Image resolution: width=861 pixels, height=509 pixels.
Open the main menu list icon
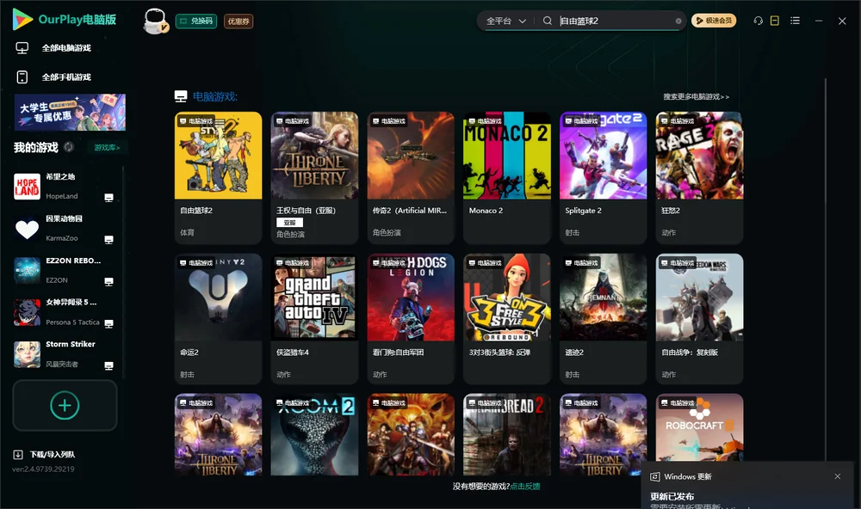[x=795, y=21]
